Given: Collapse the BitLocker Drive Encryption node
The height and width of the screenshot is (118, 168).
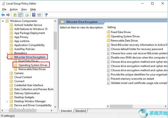Looking at the screenshot, I should 7,57.
